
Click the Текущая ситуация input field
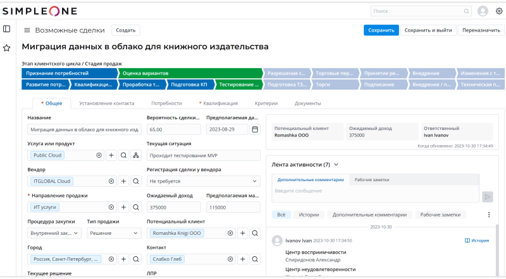click(x=203, y=155)
